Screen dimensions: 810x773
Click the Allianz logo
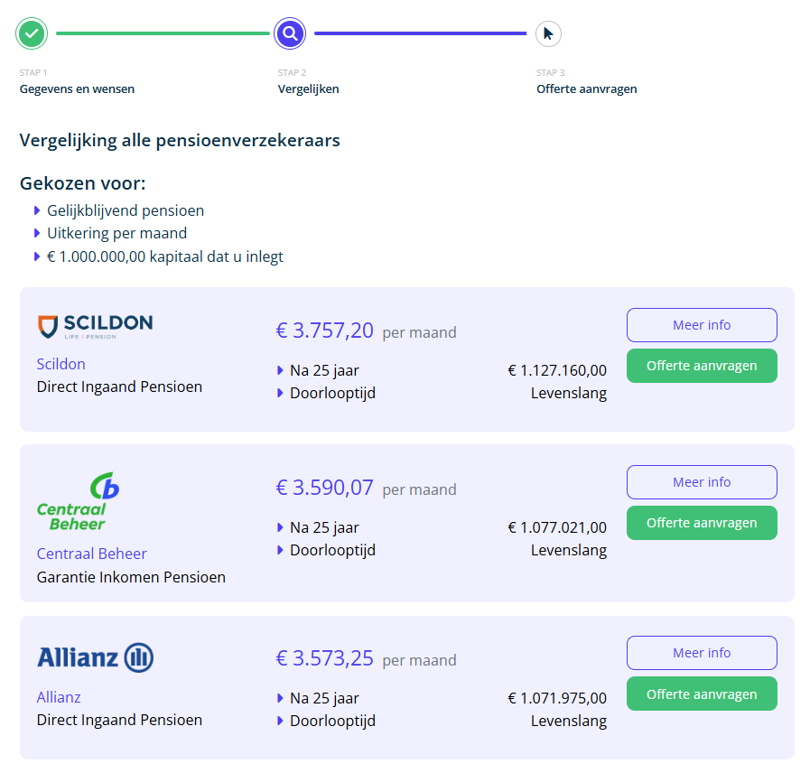(95, 657)
